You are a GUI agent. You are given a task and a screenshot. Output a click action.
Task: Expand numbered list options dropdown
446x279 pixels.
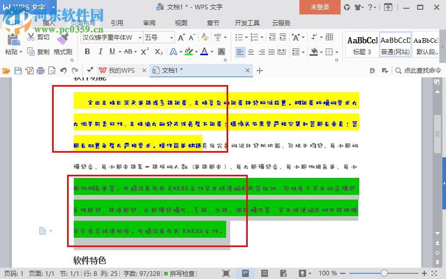pos(262,37)
